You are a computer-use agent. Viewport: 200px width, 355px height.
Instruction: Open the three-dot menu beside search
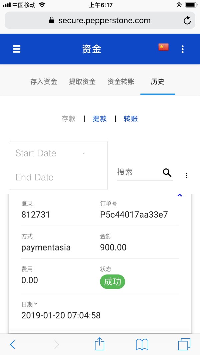click(186, 175)
